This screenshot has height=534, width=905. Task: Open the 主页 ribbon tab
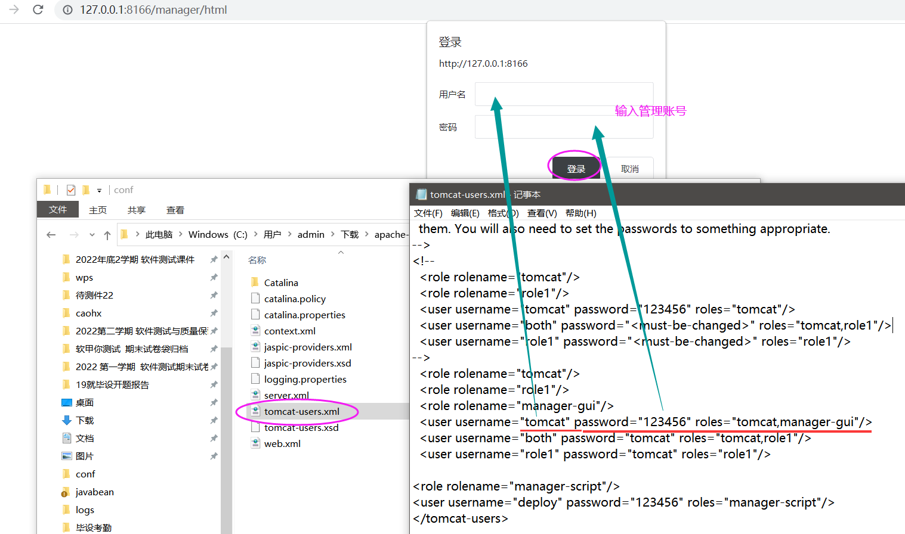pos(98,210)
